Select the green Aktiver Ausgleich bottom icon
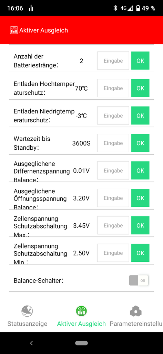This screenshot has width=163, height=354. 81,311
